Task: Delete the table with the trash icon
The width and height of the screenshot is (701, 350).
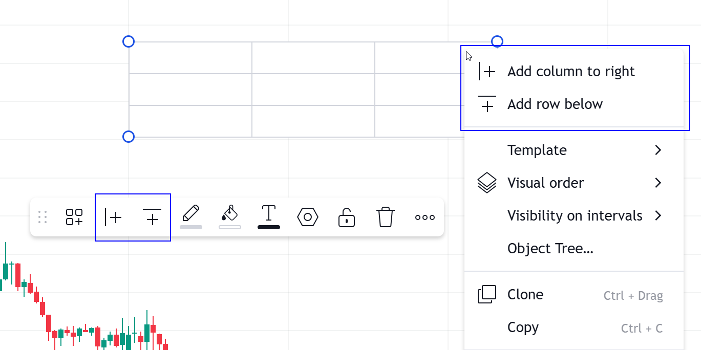Action: (386, 217)
